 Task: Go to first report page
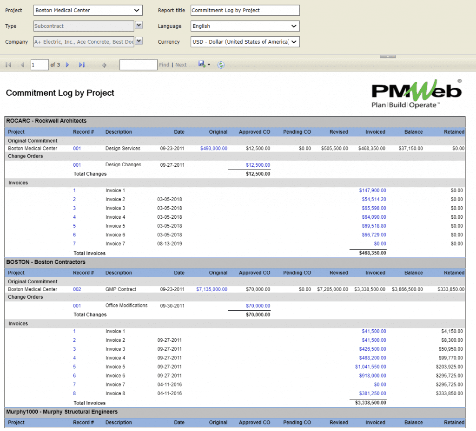[x=8, y=65]
